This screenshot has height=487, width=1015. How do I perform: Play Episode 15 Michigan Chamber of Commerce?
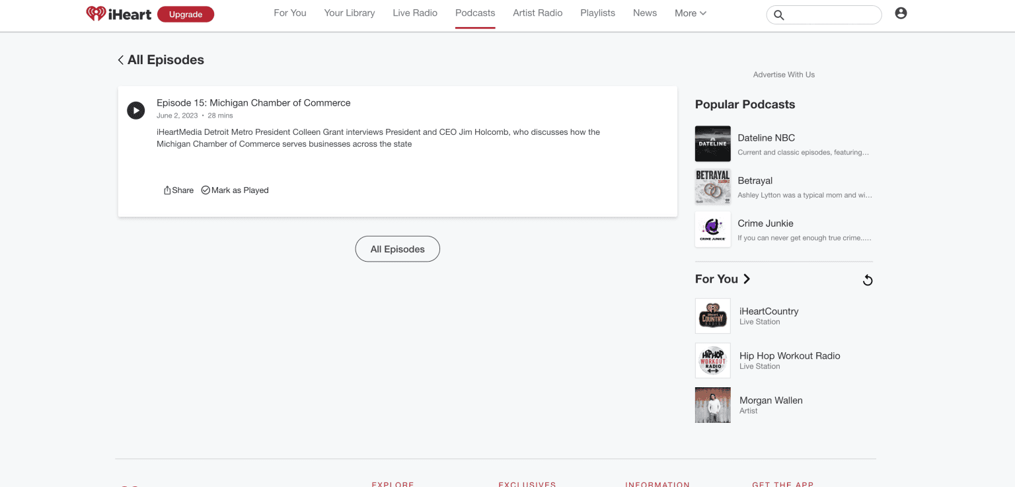coord(135,110)
